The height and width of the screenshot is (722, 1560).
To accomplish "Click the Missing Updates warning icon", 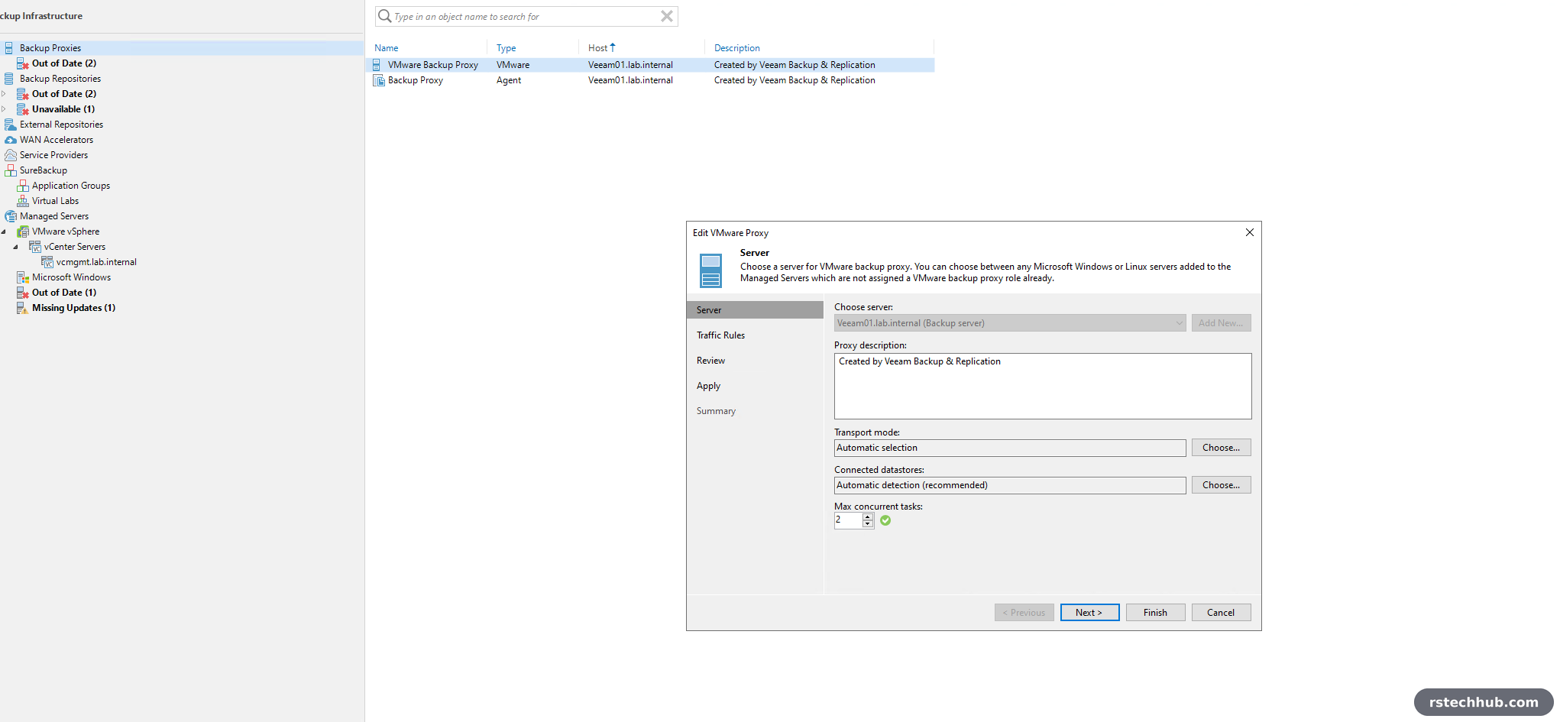I will [x=23, y=308].
